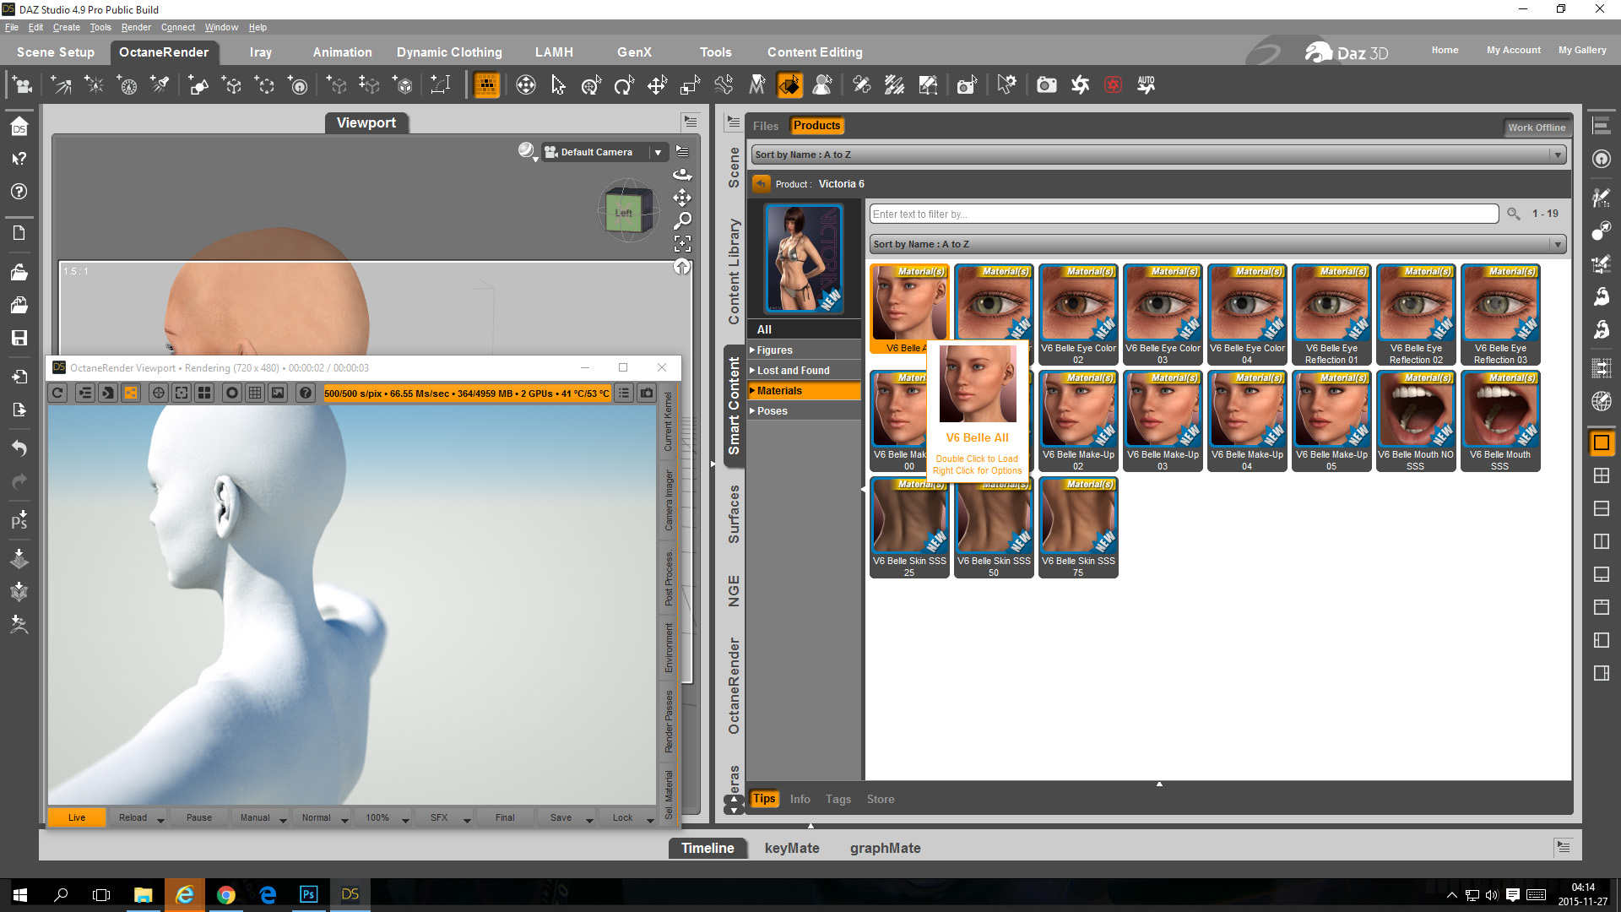Select the Node Selection arrow tool
Viewport: 1621px width, 912px height.
558,85
